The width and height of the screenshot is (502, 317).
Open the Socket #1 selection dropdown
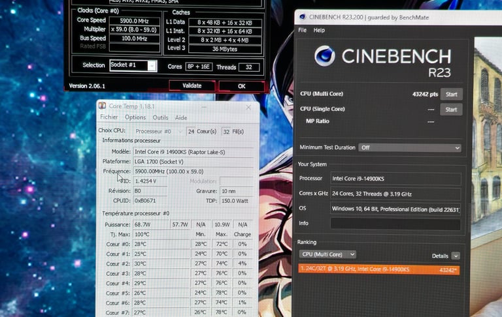click(133, 65)
